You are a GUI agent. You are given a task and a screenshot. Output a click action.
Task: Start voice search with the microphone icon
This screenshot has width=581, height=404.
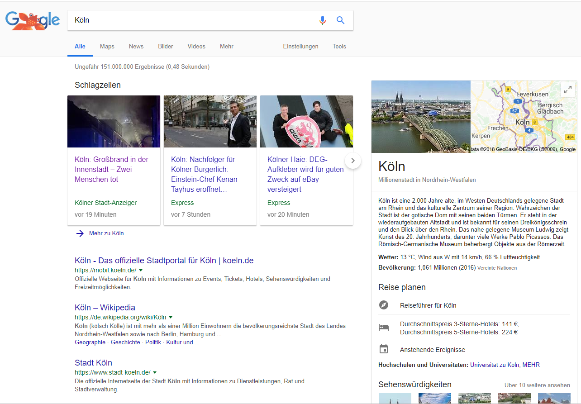click(x=322, y=20)
